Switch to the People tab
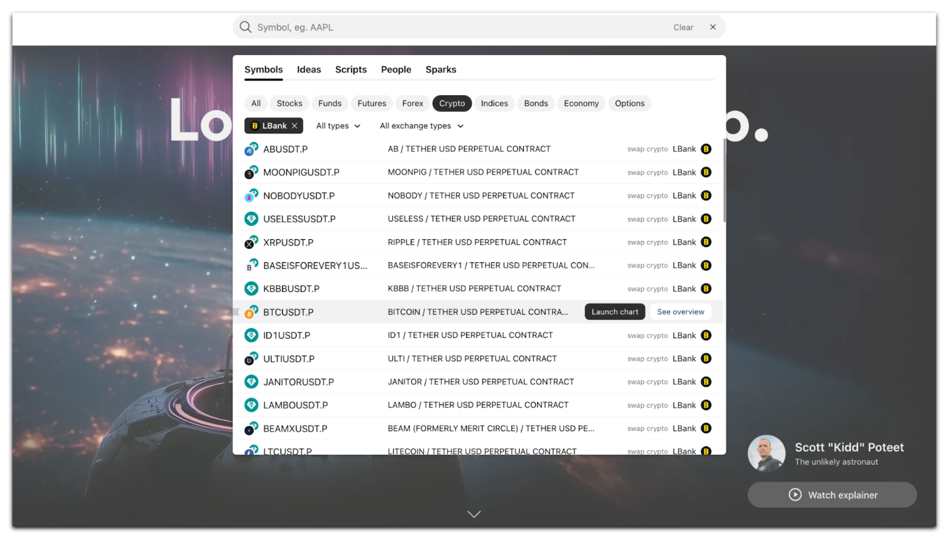Screen dimensions: 947x537 [x=396, y=69]
